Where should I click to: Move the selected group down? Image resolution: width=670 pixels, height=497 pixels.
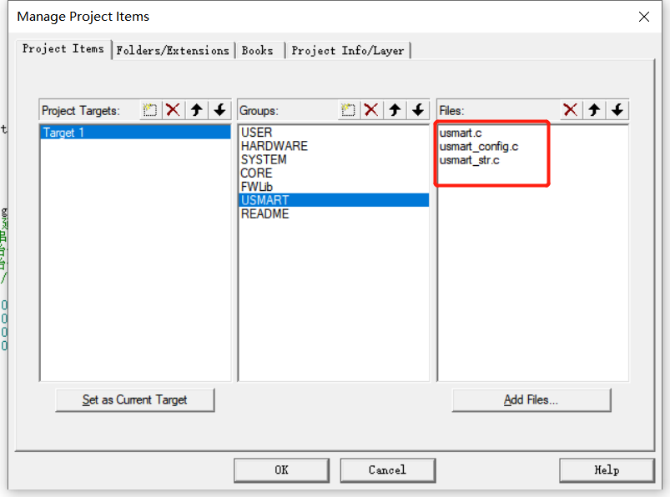point(418,110)
